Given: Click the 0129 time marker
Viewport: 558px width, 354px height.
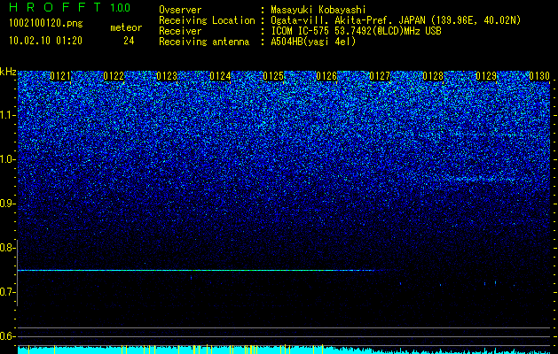Looking at the screenshot, I should point(486,76).
